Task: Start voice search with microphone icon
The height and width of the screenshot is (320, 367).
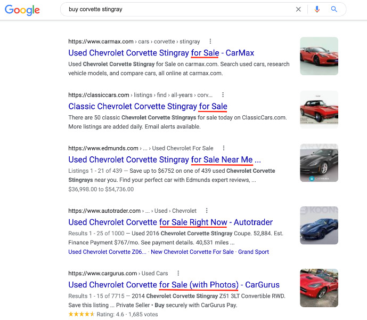Action: click(x=317, y=10)
